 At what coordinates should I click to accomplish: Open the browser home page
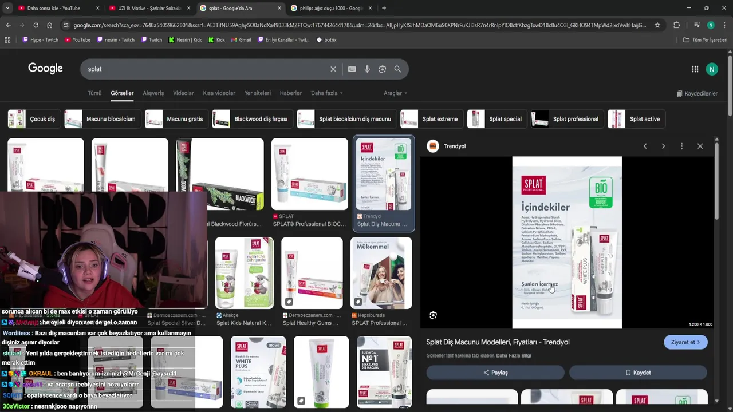click(49, 25)
